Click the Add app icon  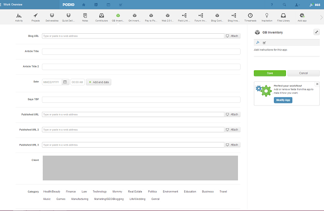301,17
